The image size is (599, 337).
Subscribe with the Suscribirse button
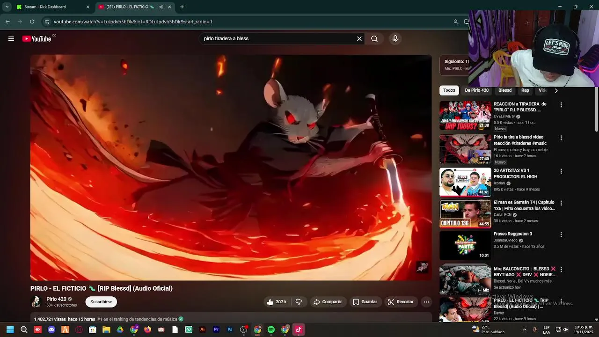(x=101, y=302)
